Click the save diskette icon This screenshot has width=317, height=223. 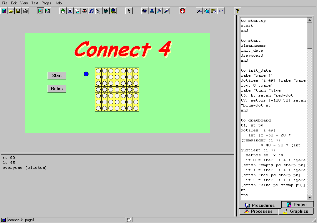point(18,11)
